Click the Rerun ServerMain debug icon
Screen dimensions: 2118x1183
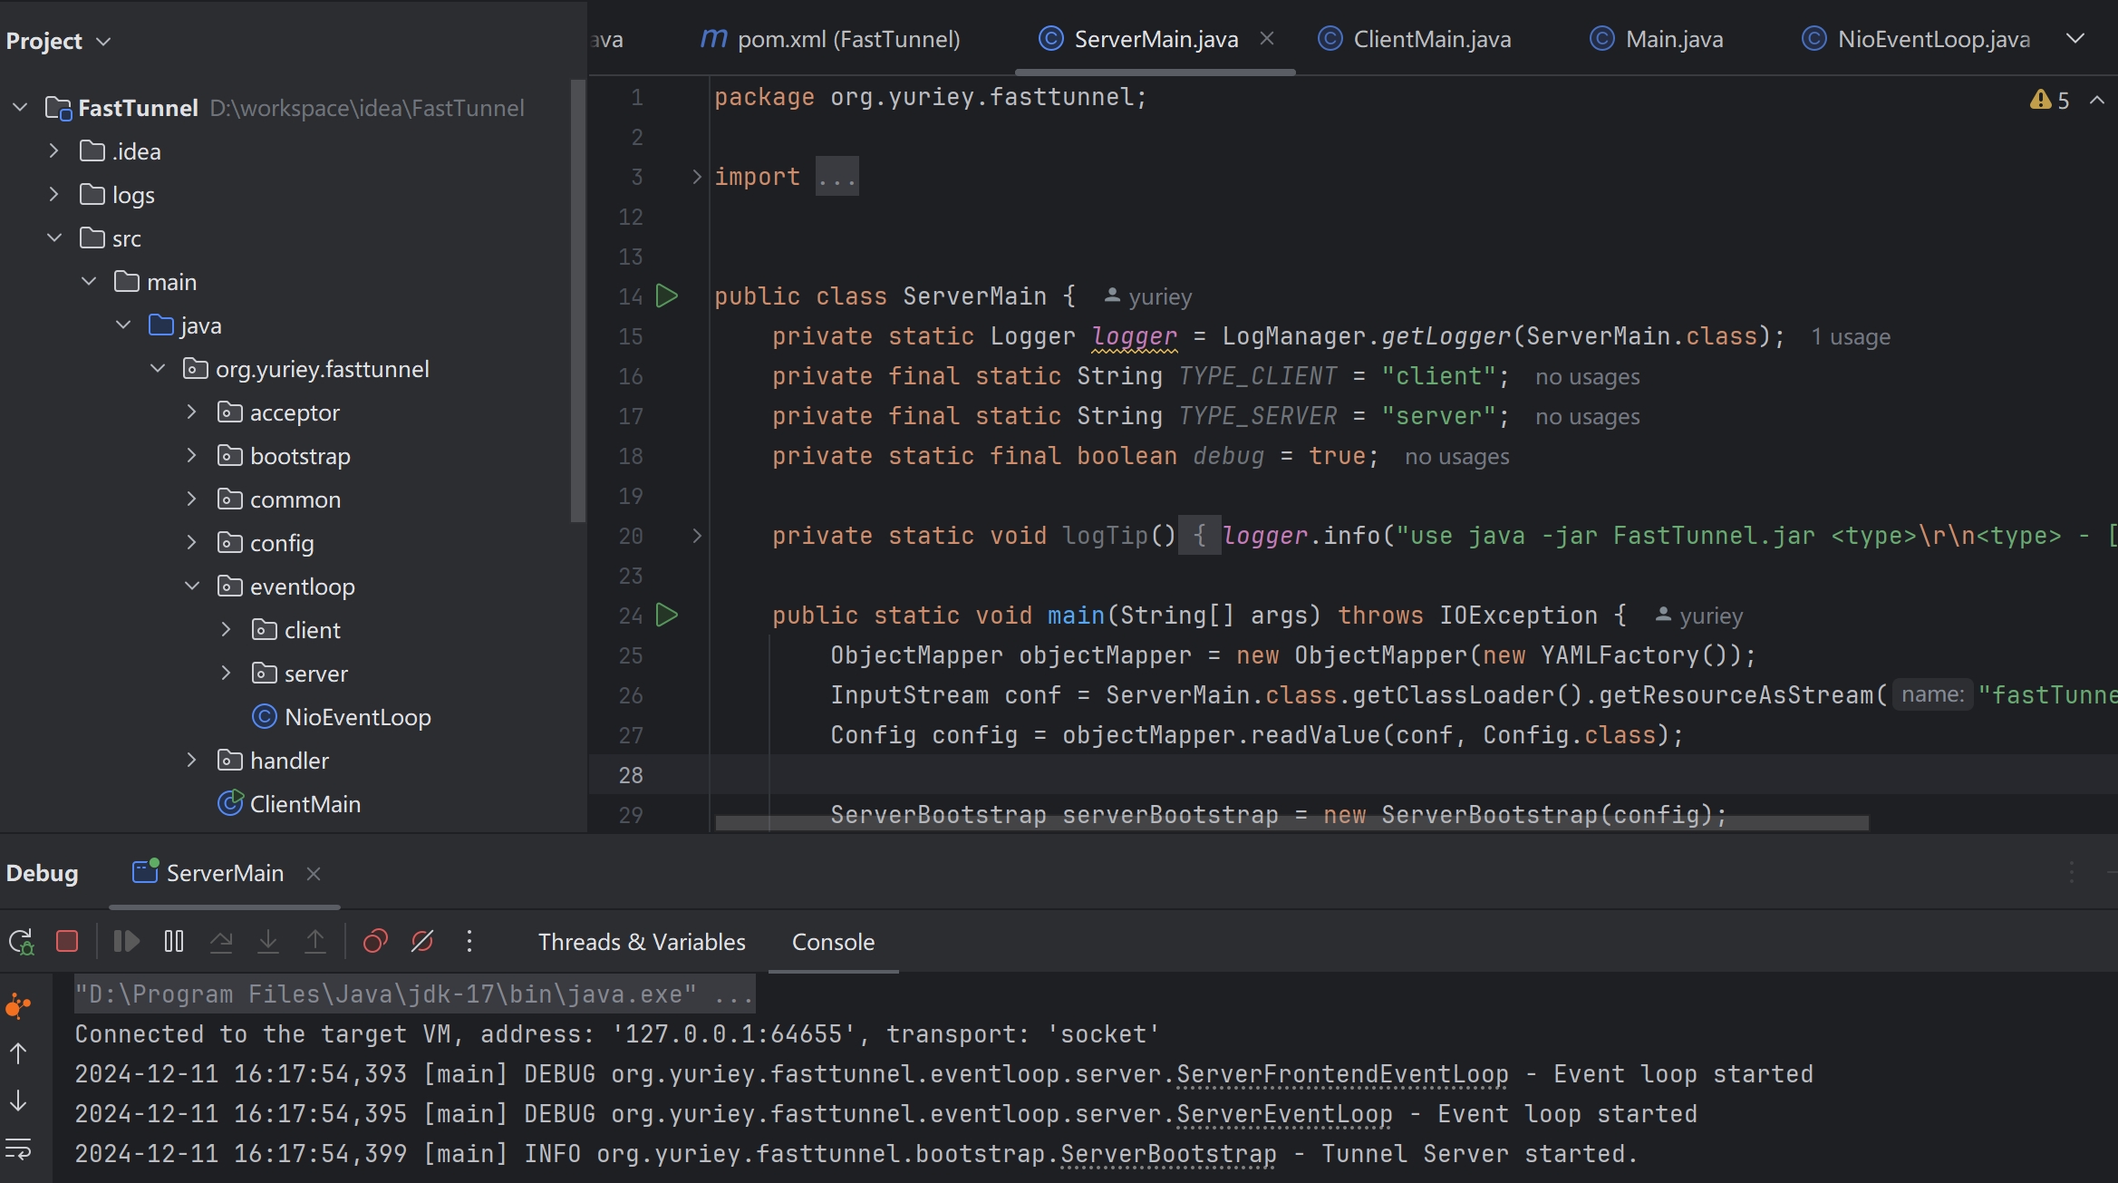click(x=21, y=941)
